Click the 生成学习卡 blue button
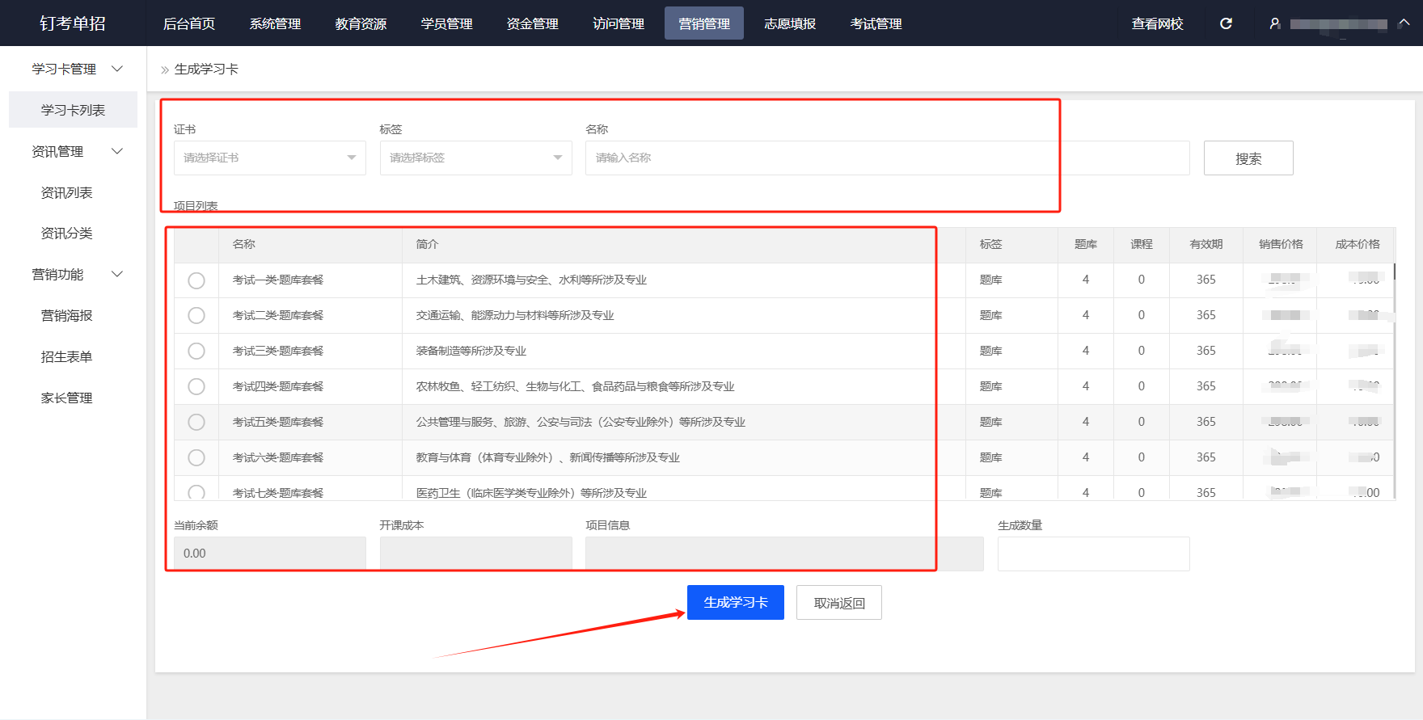The height and width of the screenshot is (720, 1423). click(735, 603)
